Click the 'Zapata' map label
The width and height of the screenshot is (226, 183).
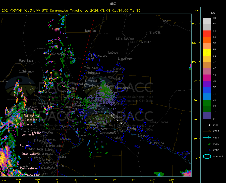tap(62, 157)
